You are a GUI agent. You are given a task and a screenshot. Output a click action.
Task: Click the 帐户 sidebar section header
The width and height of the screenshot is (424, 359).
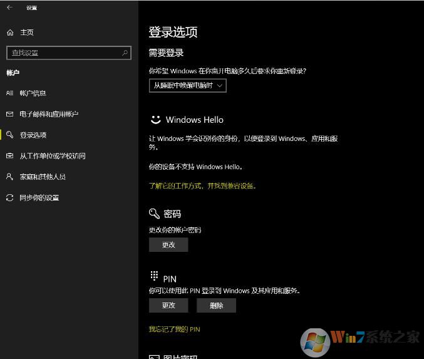(13, 73)
